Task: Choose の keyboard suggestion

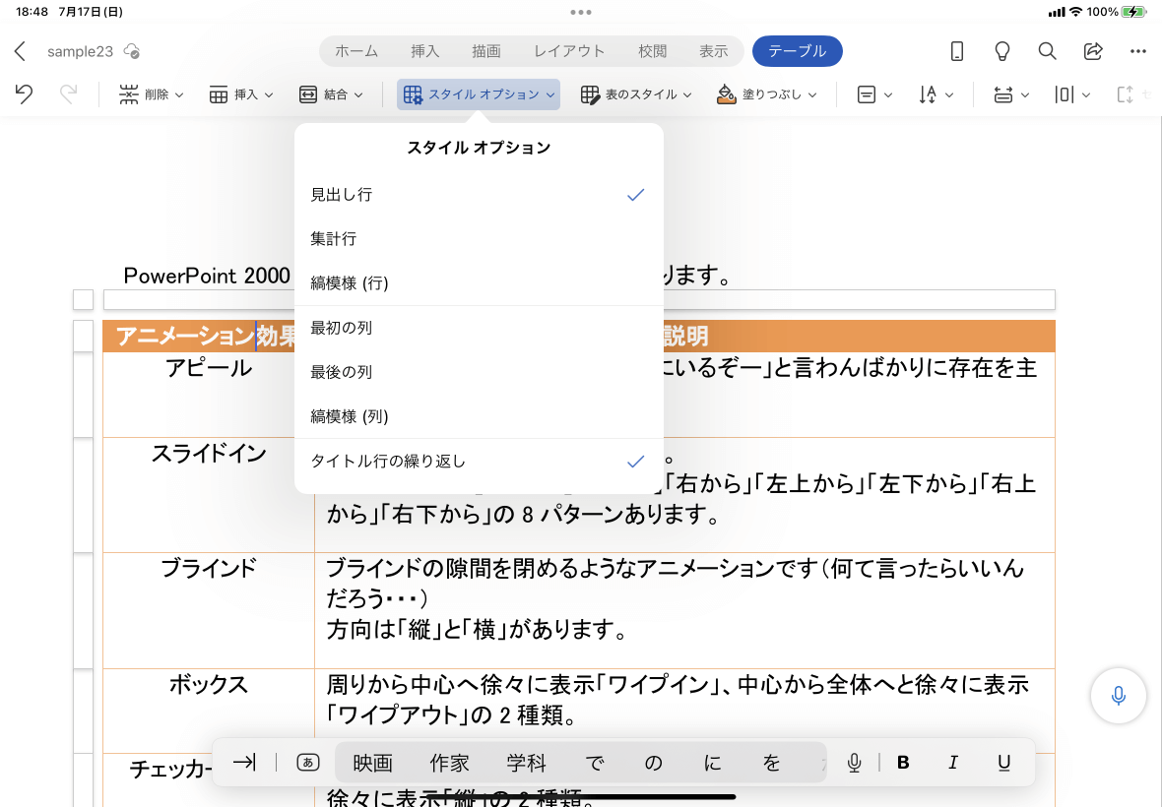Action: pos(653,763)
